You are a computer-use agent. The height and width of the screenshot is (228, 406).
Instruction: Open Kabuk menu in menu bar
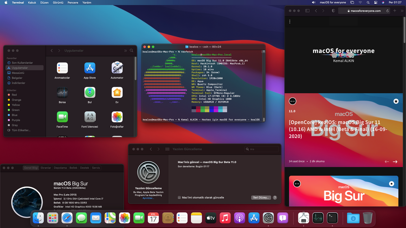(32, 2)
